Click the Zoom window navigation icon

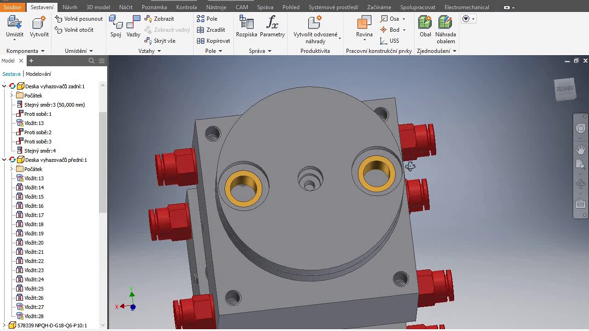[581, 165]
